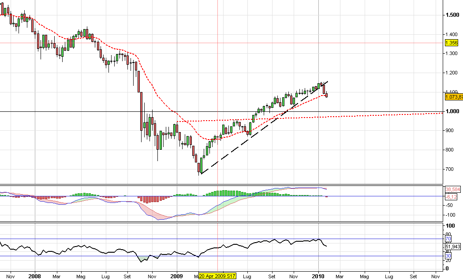Viewport: 463px width, 280px height.
Task: Click the 700 price axis label
Action: (x=451, y=169)
